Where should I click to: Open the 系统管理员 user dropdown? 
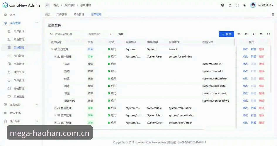coord(266,5)
